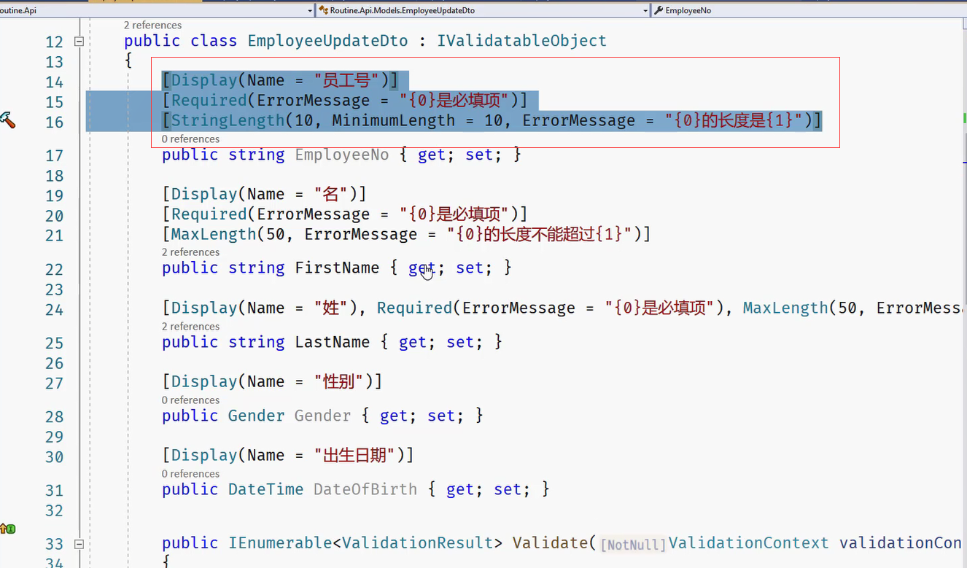Click line number 32 in the margin
Image resolution: width=967 pixels, height=568 pixels.
click(54, 510)
